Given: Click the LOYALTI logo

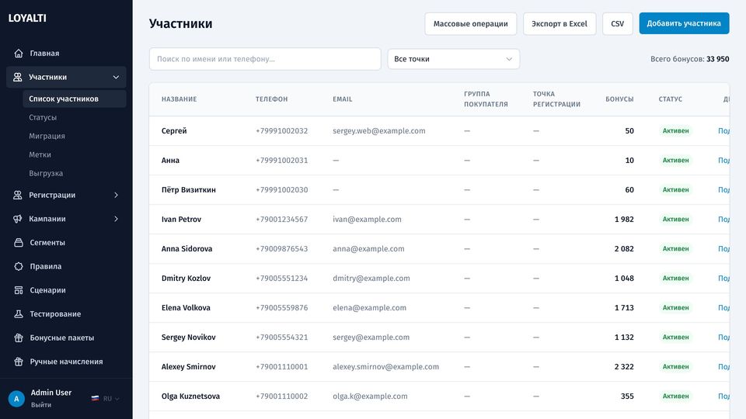Looking at the screenshot, I should 27,18.
